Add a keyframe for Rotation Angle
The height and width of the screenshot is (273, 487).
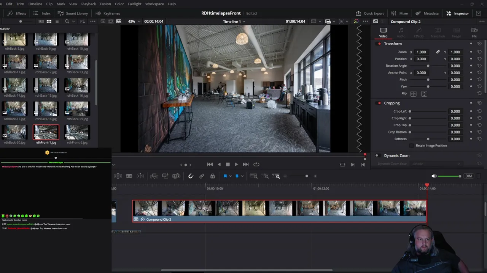471,66
